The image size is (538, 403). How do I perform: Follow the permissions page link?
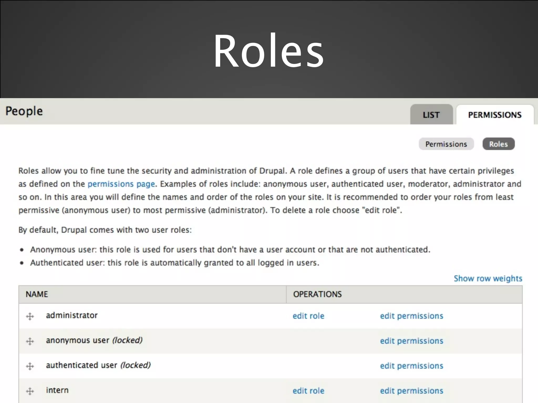(x=121, y=184)
